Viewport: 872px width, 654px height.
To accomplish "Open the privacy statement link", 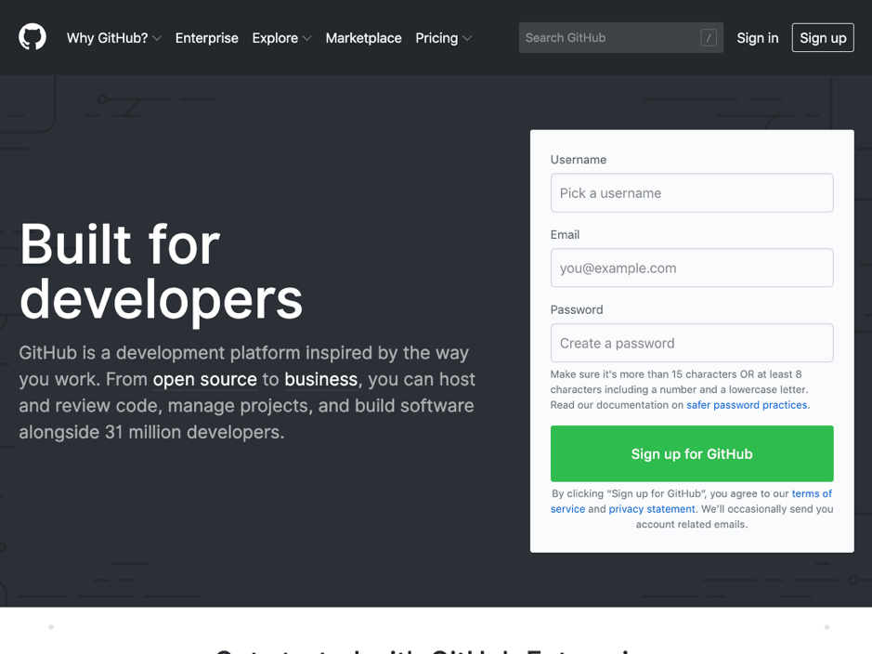I will click(x=652, y=508).
